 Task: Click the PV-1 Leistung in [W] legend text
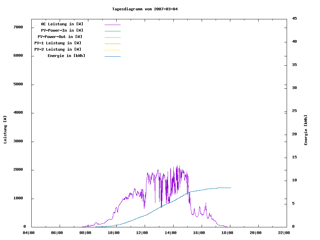click(x=58, y=43)
